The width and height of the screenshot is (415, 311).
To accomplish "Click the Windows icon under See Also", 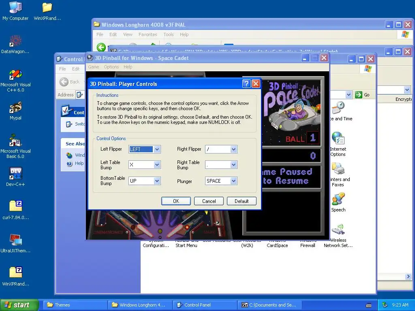I will point(69,155).
